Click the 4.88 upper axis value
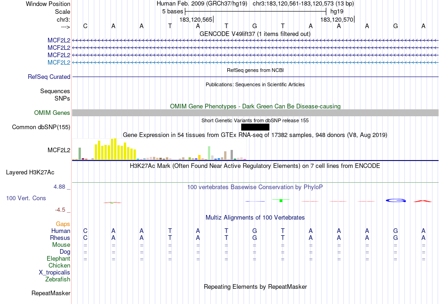Screen dimensions: 439x304 tap(59, 187)
